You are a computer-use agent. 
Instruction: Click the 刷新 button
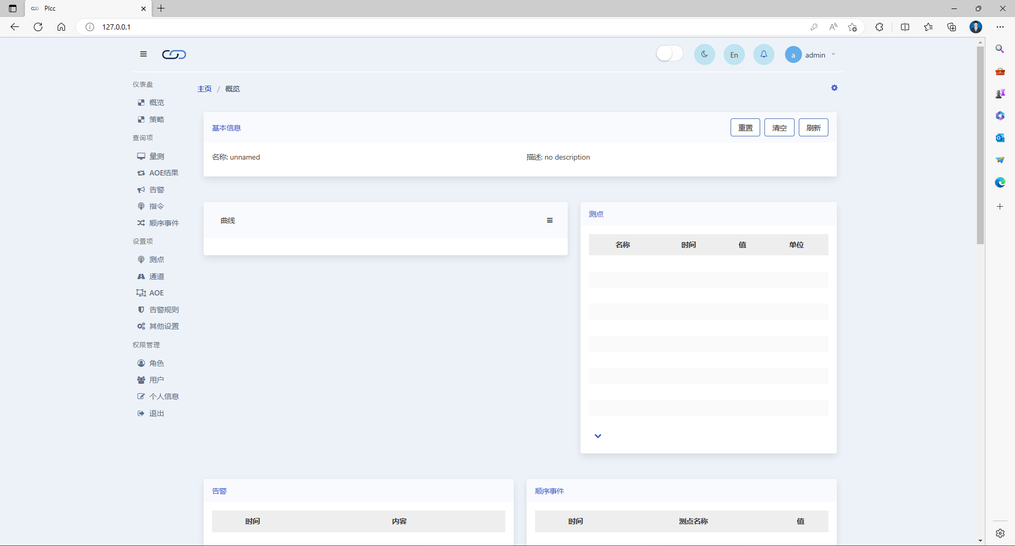[814, 127]
